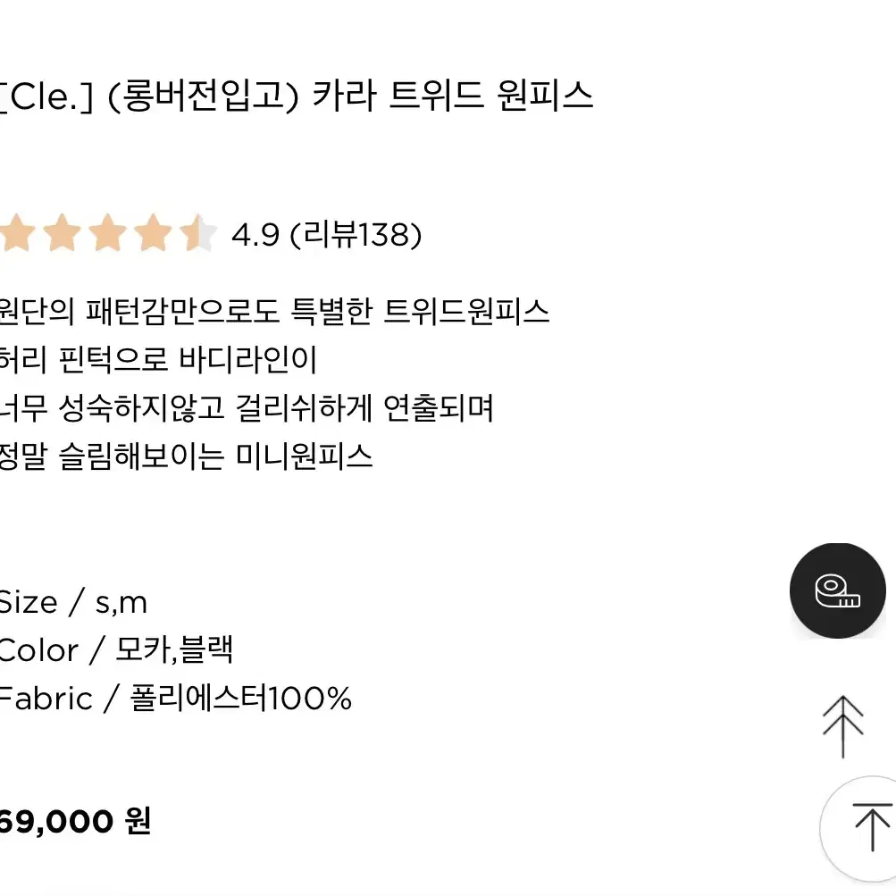Open the size measuring tape icon
Screen dimensions: 896x896
point(837,590)
